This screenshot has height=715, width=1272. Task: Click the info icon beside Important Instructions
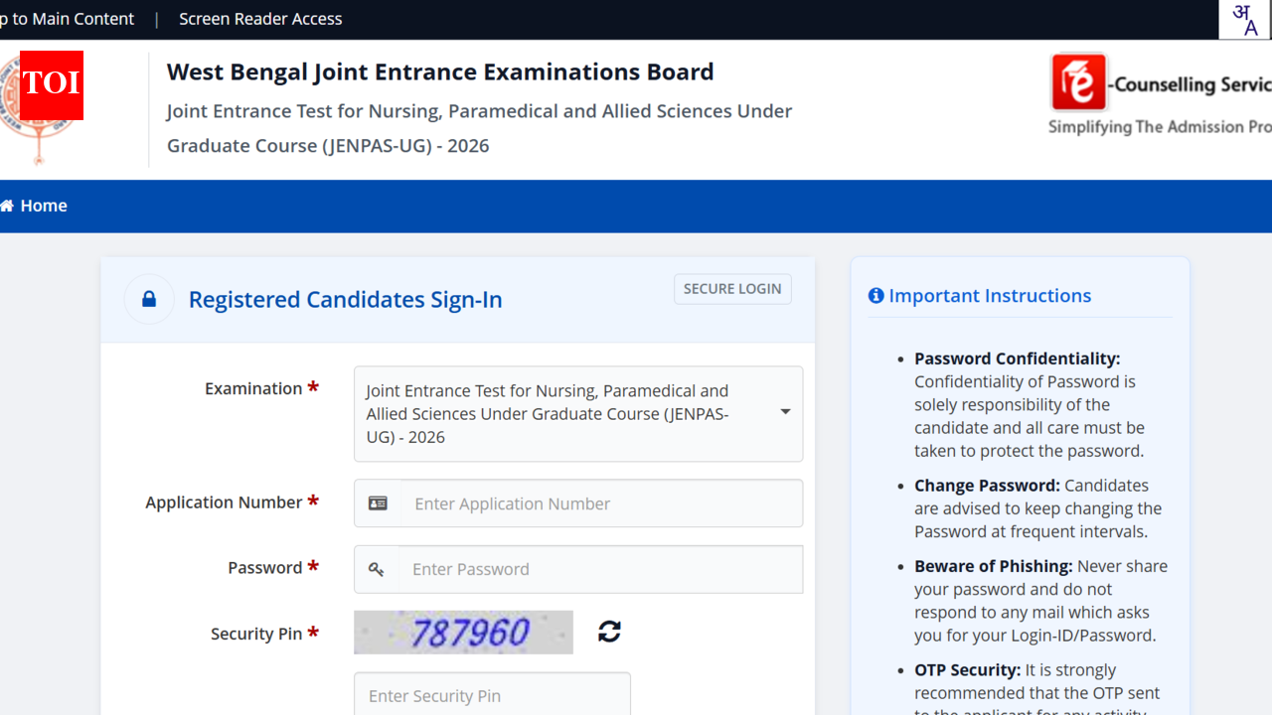point(875,295)
